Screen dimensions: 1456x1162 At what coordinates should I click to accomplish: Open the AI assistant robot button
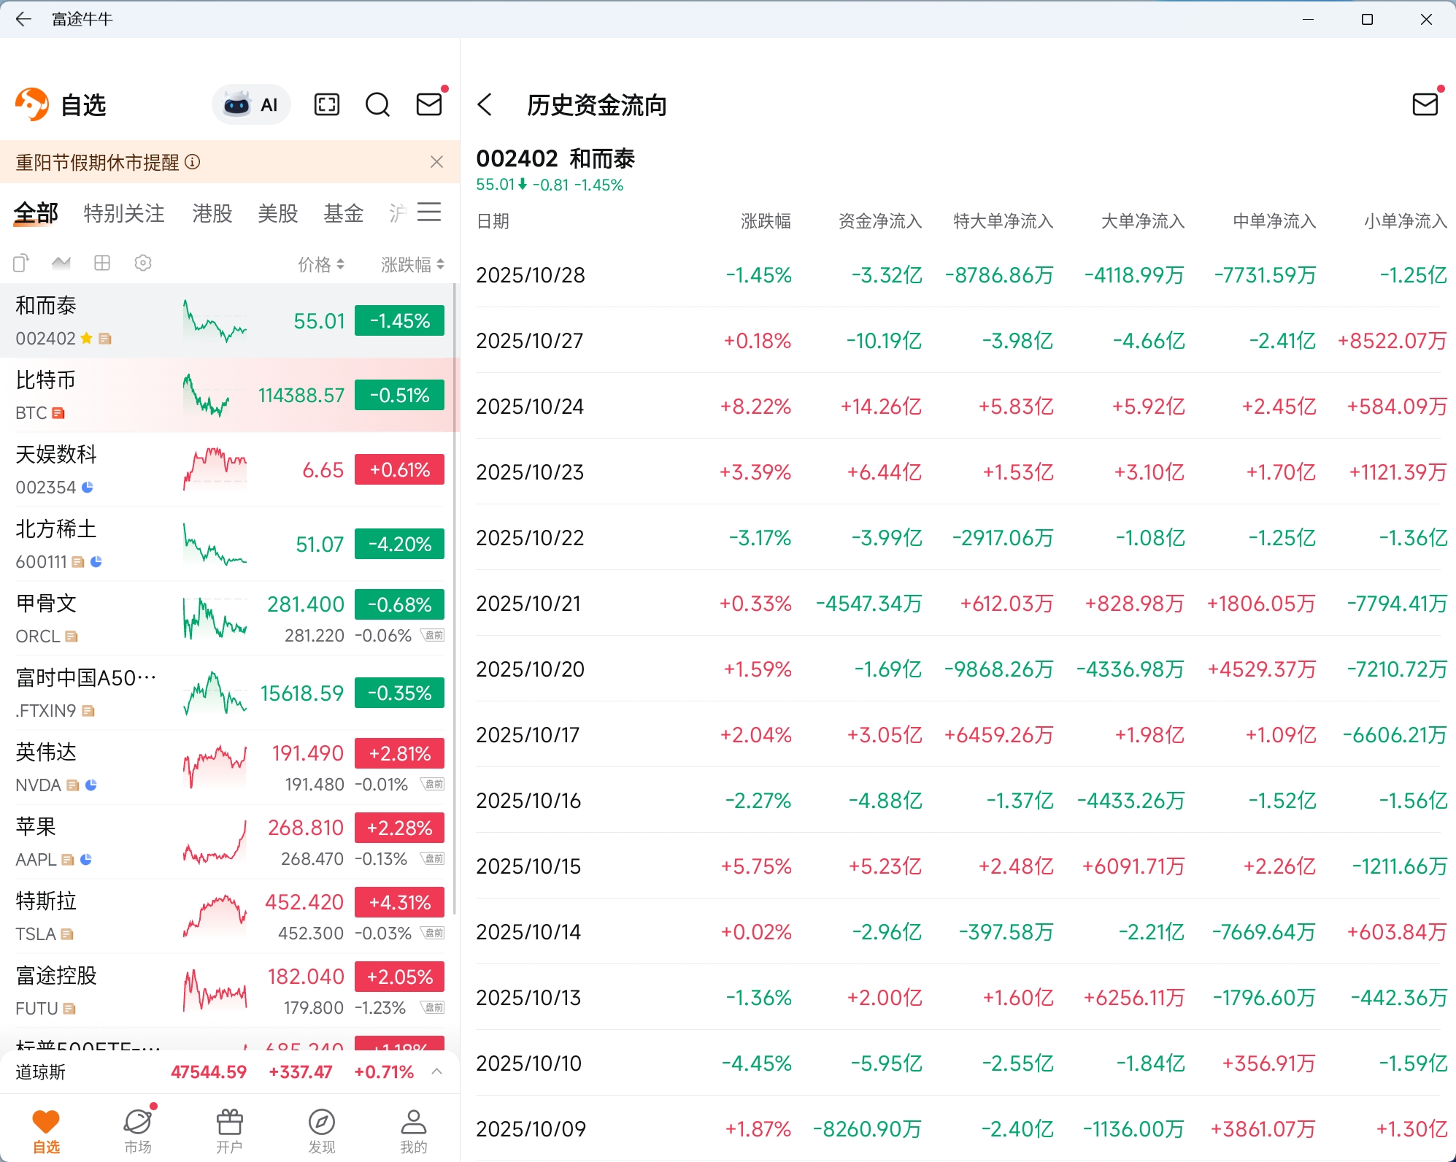250,105
